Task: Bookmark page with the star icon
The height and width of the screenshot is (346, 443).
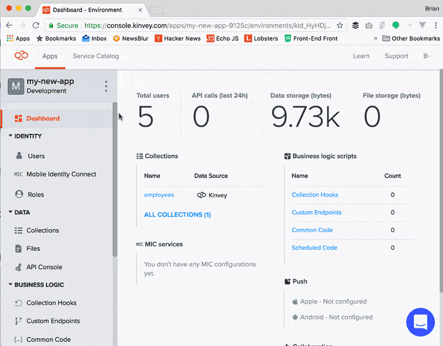Action: [340, 25]
